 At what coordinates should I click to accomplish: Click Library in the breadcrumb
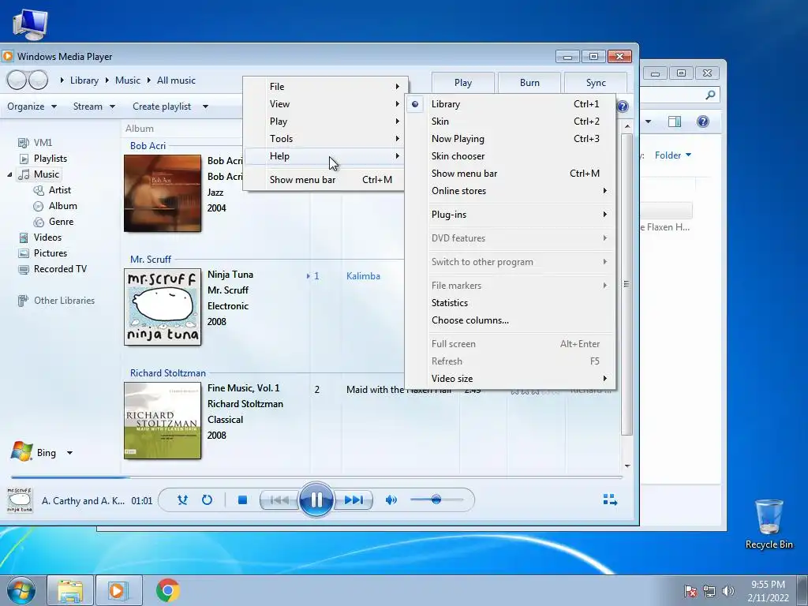pyautogui.click(x=84, y=80)
